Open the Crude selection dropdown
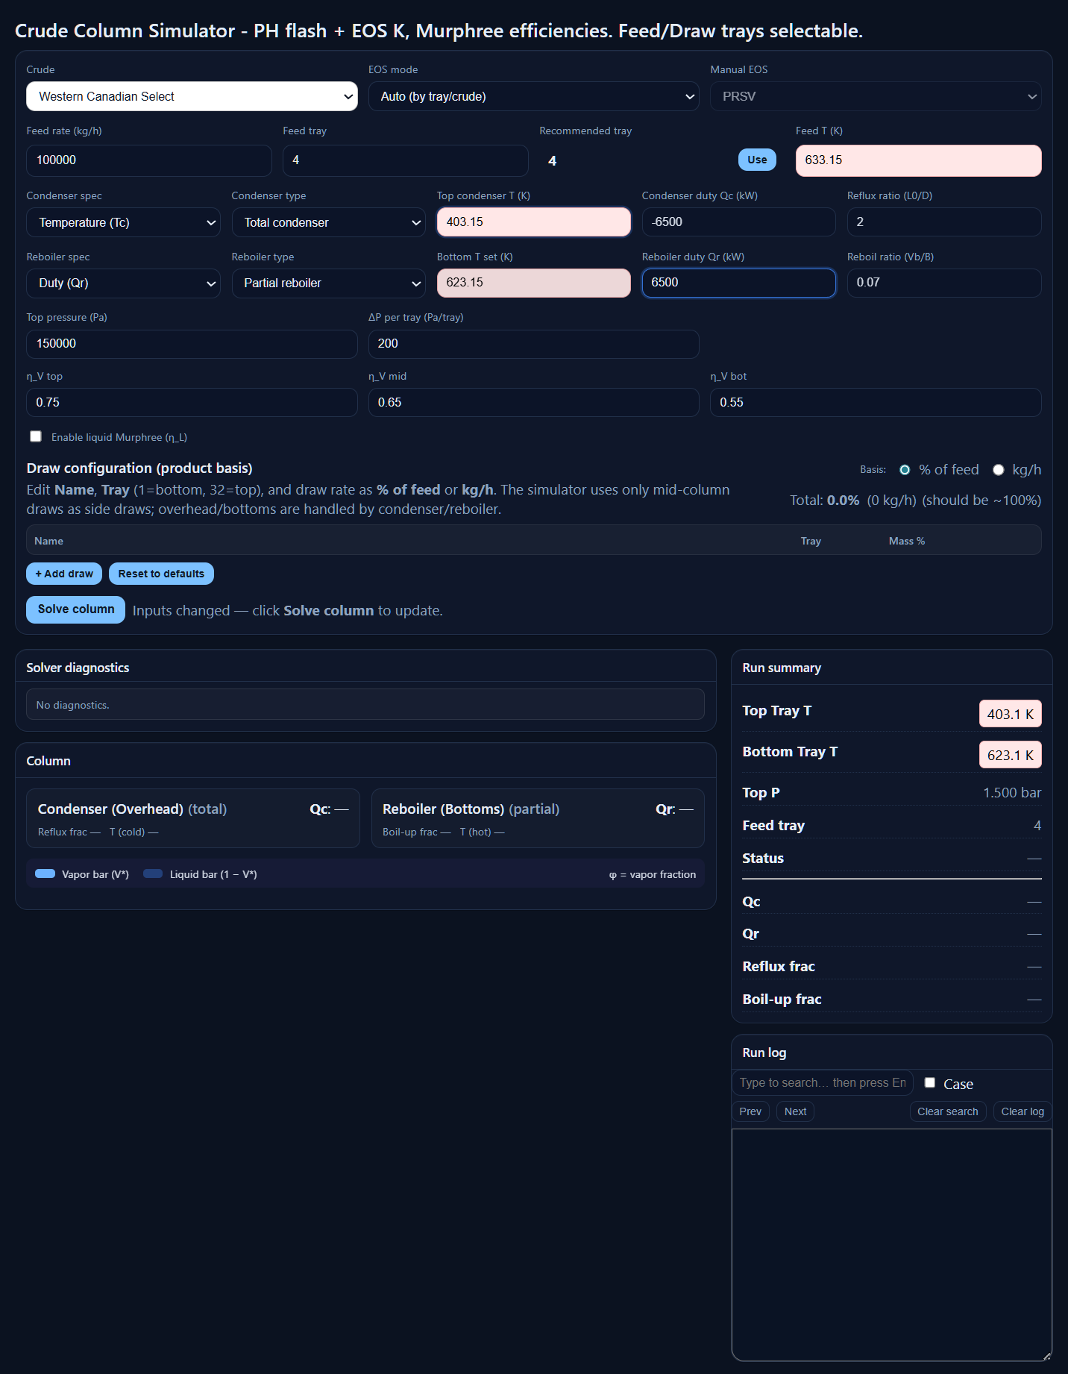1068x1374 pixels. click(192, 96)
